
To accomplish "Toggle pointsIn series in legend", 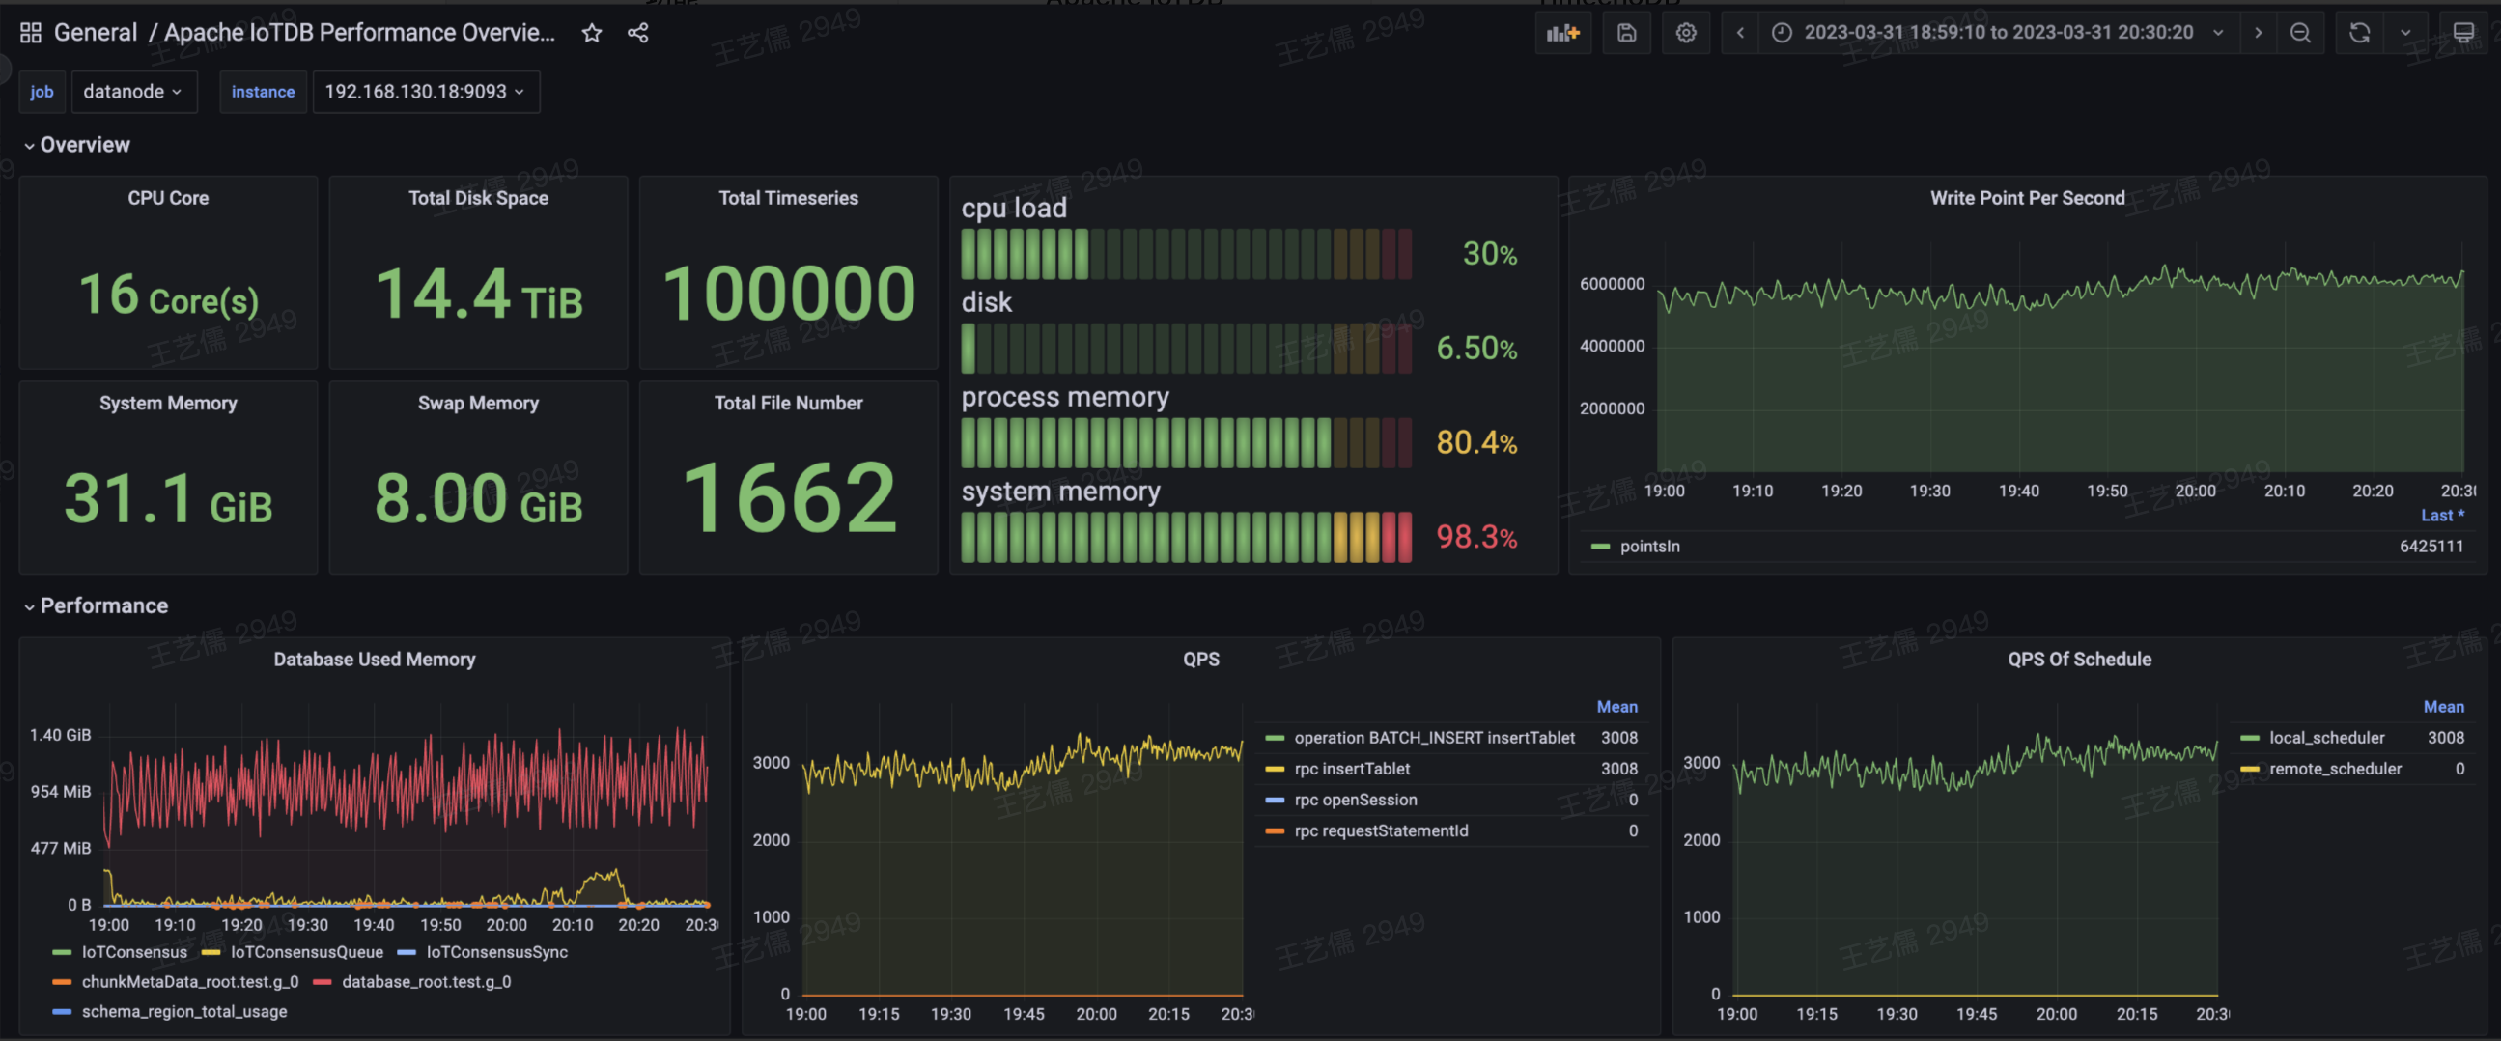I will [1648, 547].
